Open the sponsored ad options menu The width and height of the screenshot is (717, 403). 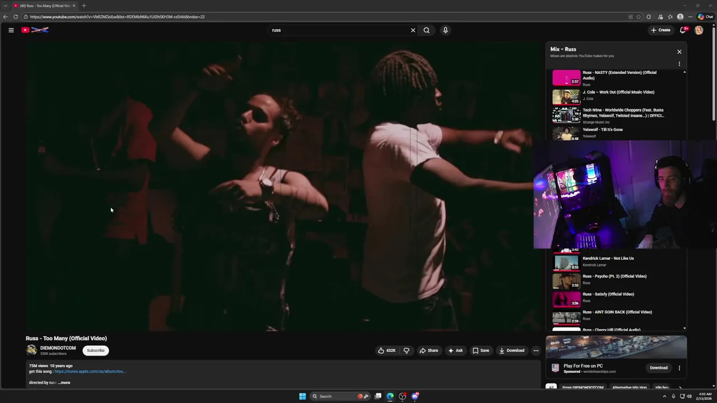[x=679, y=368]
